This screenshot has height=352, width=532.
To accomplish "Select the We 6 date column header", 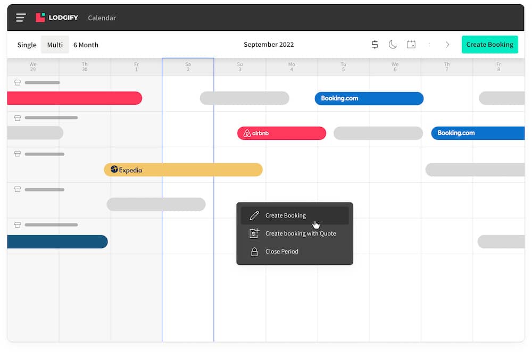I will [x=395, y=67].
